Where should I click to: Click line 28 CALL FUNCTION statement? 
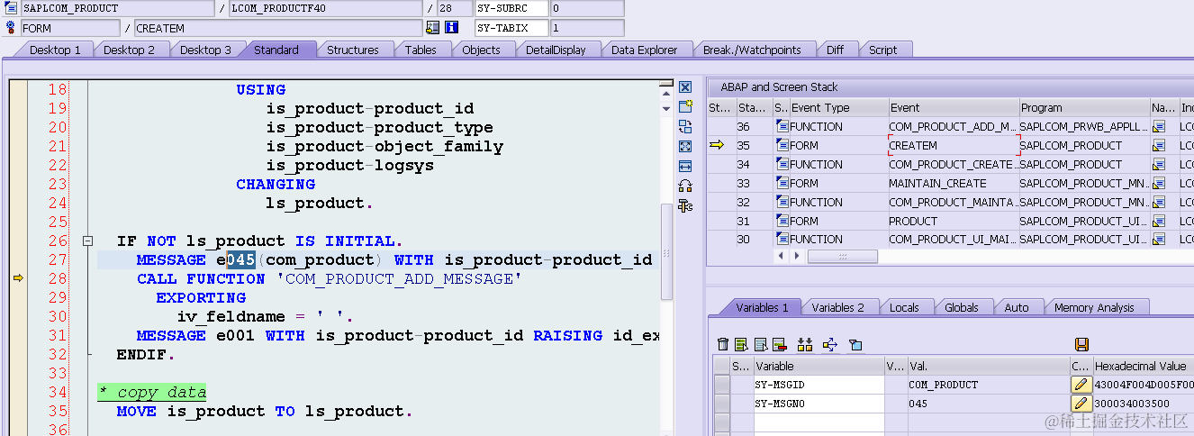click(x=327, y=279)
